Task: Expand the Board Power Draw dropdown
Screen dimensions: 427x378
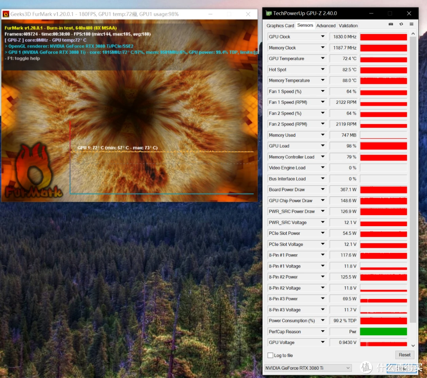Action: pos(323,189)
